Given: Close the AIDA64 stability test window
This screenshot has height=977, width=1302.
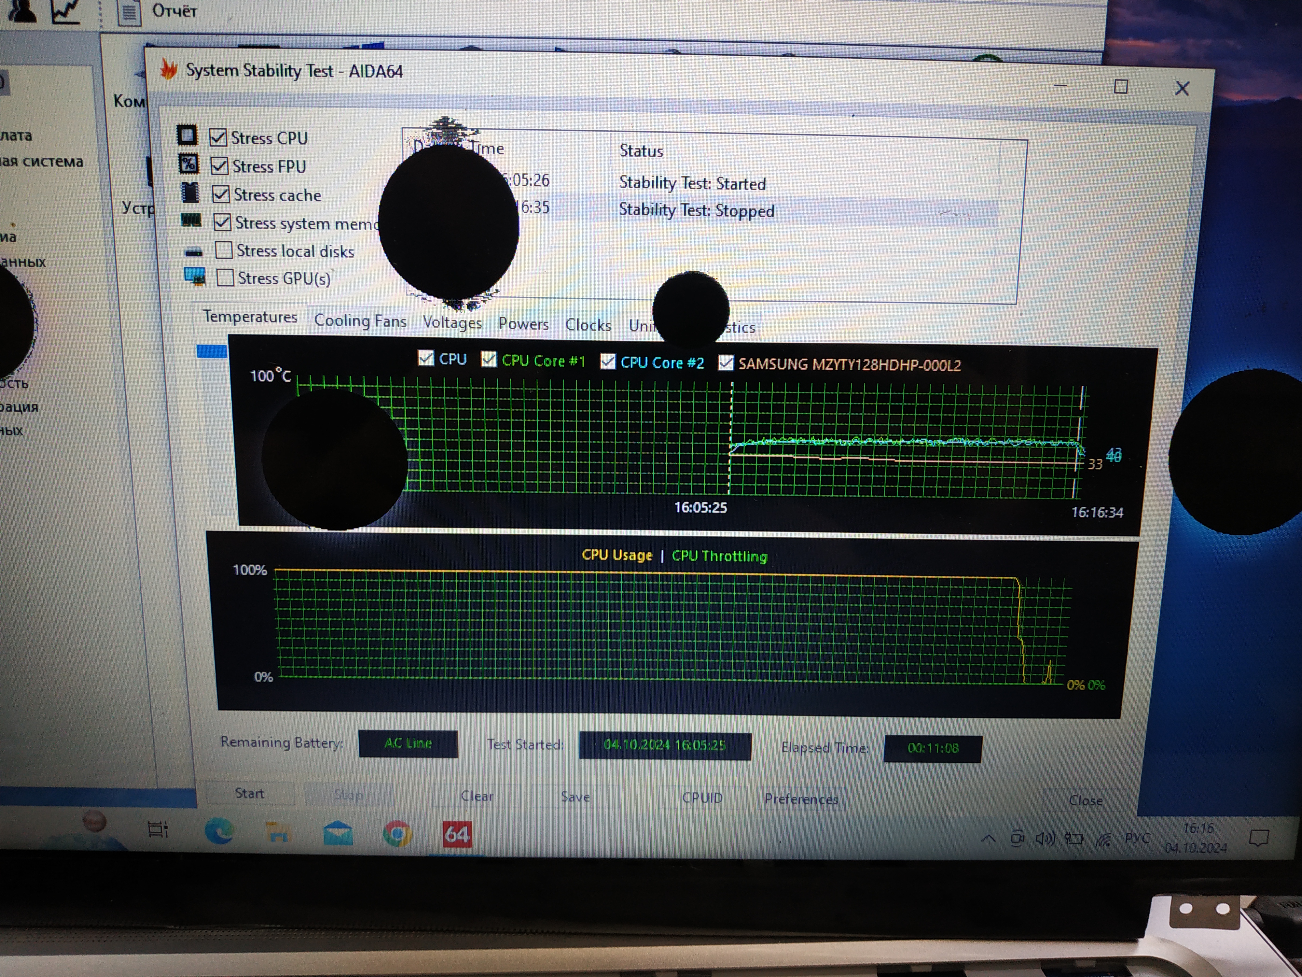Looking at the screenshot, I should point(1182,88).
